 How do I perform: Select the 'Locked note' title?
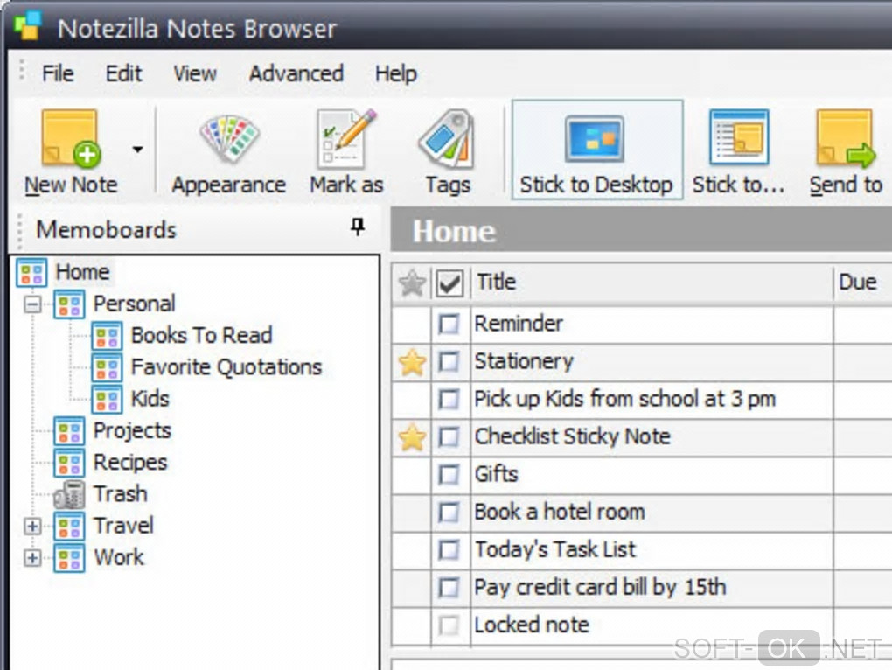(532, 625)
